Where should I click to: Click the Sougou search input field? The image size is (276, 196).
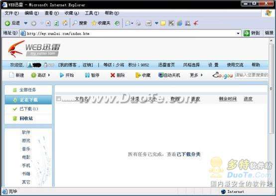coord(252,75)
